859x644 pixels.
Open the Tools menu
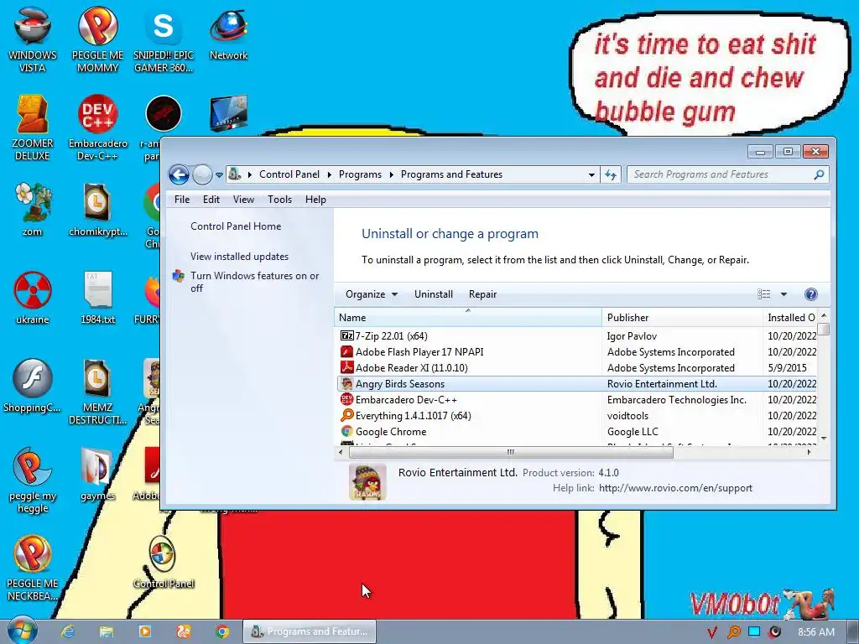tap(279, 200)
